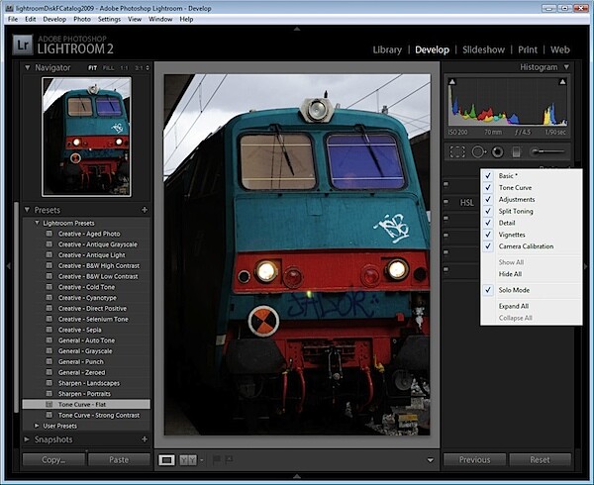Screen dimensions: 594x485
Task: Select the Adjustment Brush tool
Action: (547, 151)
